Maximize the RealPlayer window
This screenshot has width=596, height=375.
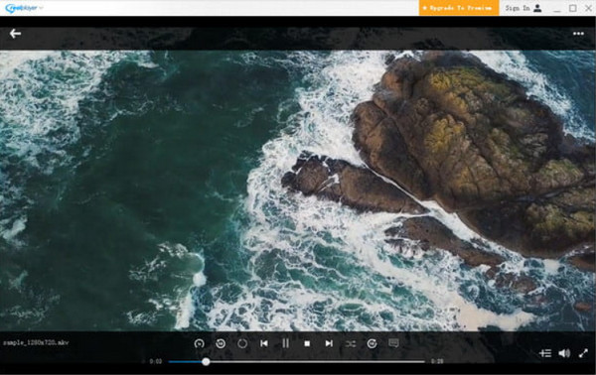click(x=573, y=8)
